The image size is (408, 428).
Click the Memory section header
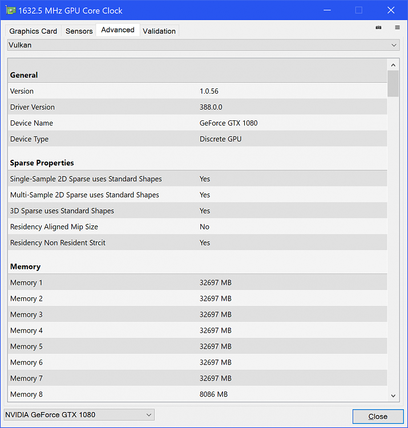coord(25,267)
